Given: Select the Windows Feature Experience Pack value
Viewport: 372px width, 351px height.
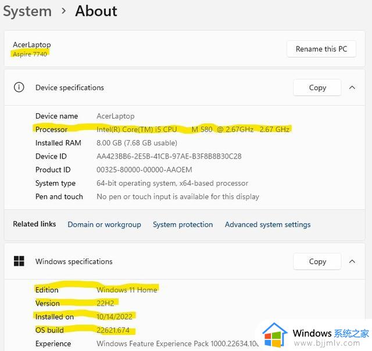Looking at the screenshot, I should tap(177, 343).
